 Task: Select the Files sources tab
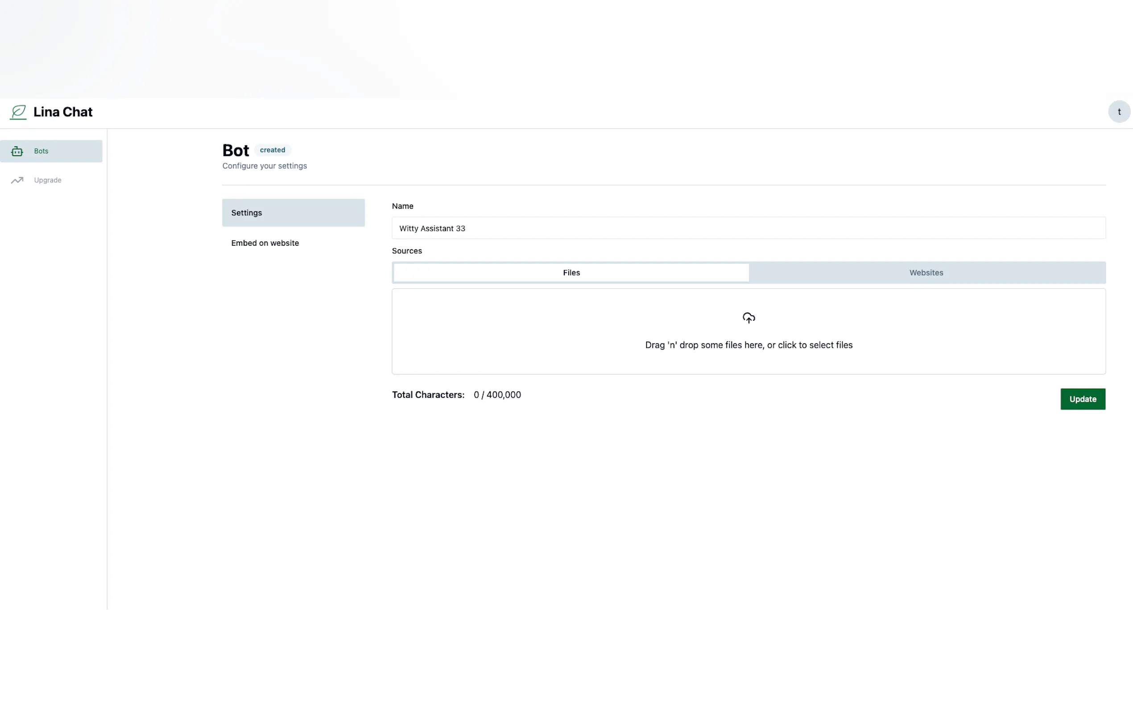(x=571, y=272)
